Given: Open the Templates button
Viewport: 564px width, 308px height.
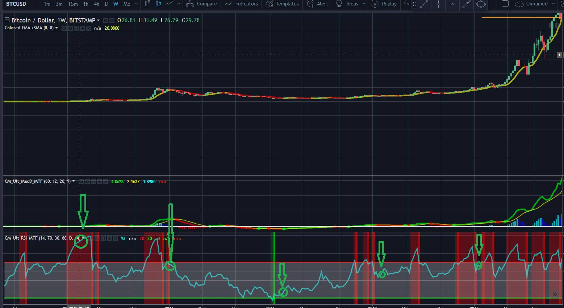Looking at the screenshot, I should point(282,4).
